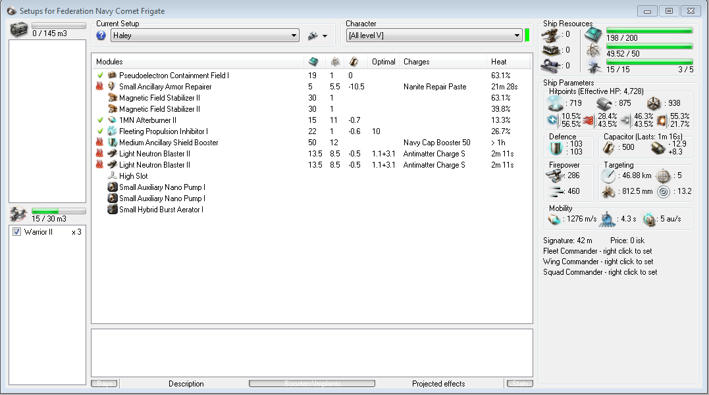Click Navy Cap Booster 50 charge cell
709x395 pixels.
point(437,143)
